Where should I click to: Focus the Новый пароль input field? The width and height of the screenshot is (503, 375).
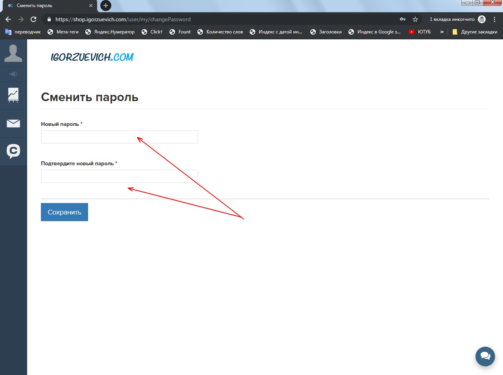tap(120, 137)
